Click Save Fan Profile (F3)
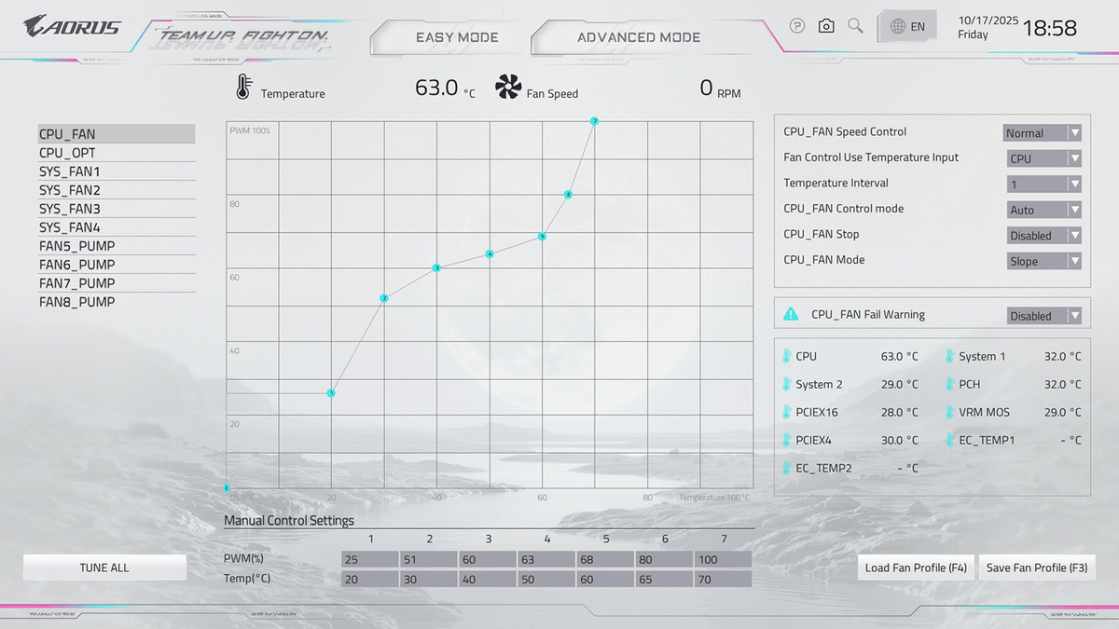The width and height of the screenshot is (1119, 629). click(1037, 567)
